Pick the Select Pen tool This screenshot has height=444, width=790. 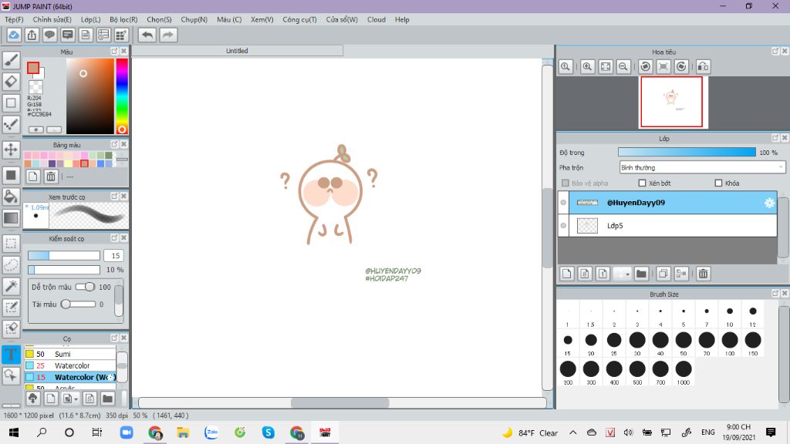[x=11, y=307]
